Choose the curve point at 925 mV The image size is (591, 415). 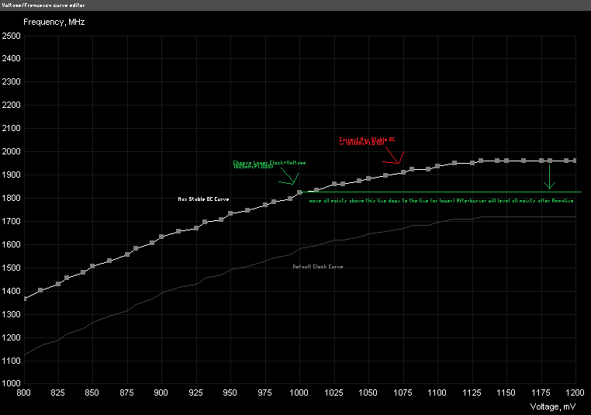point(196,228)
